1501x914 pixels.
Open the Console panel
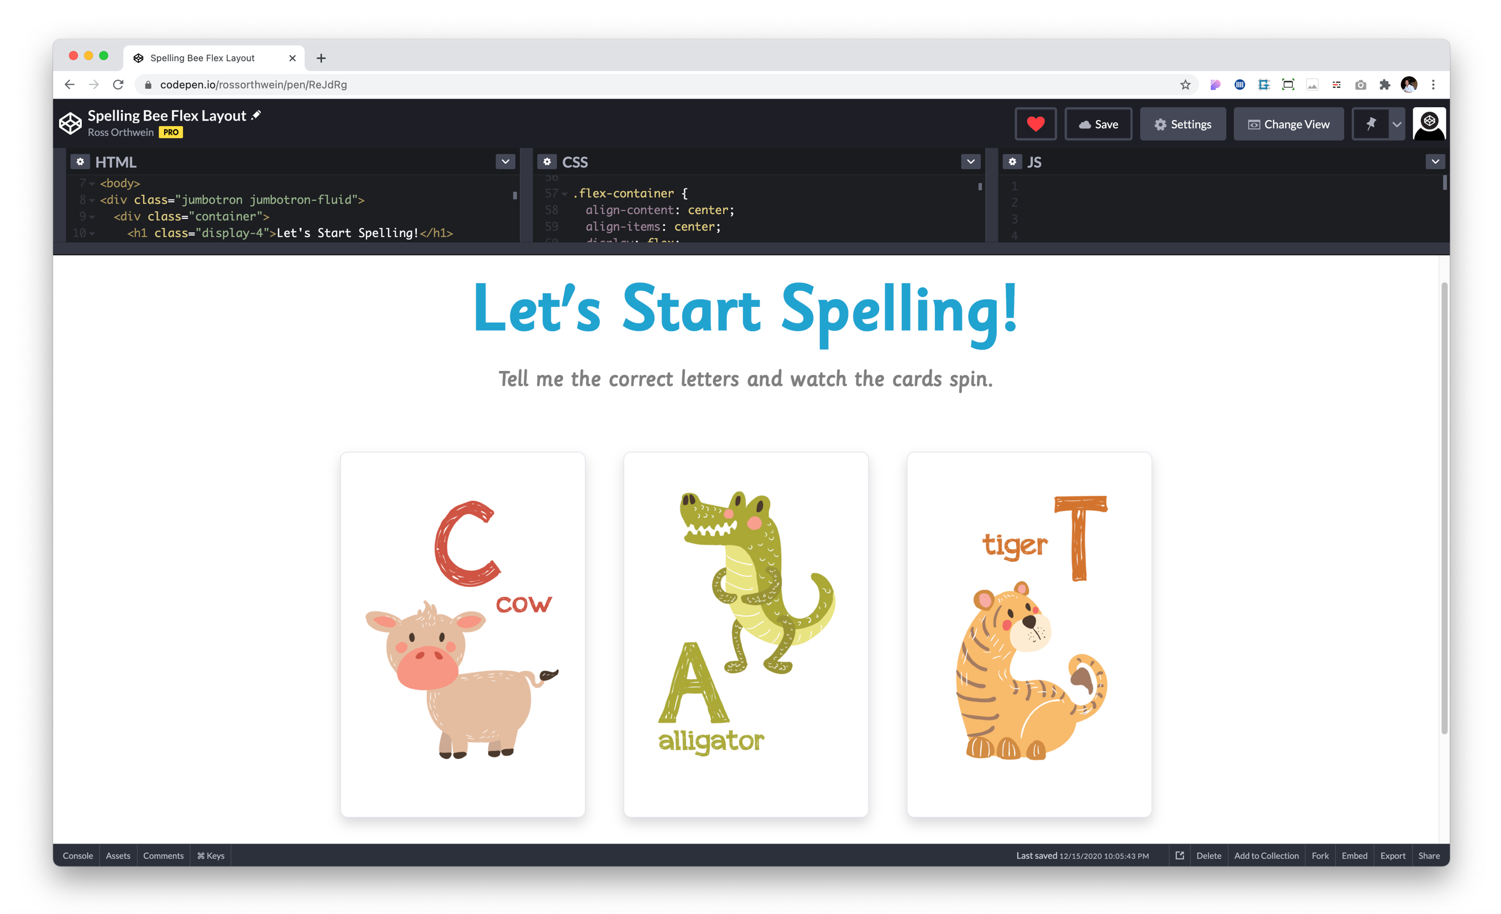(x=77, y=855)
